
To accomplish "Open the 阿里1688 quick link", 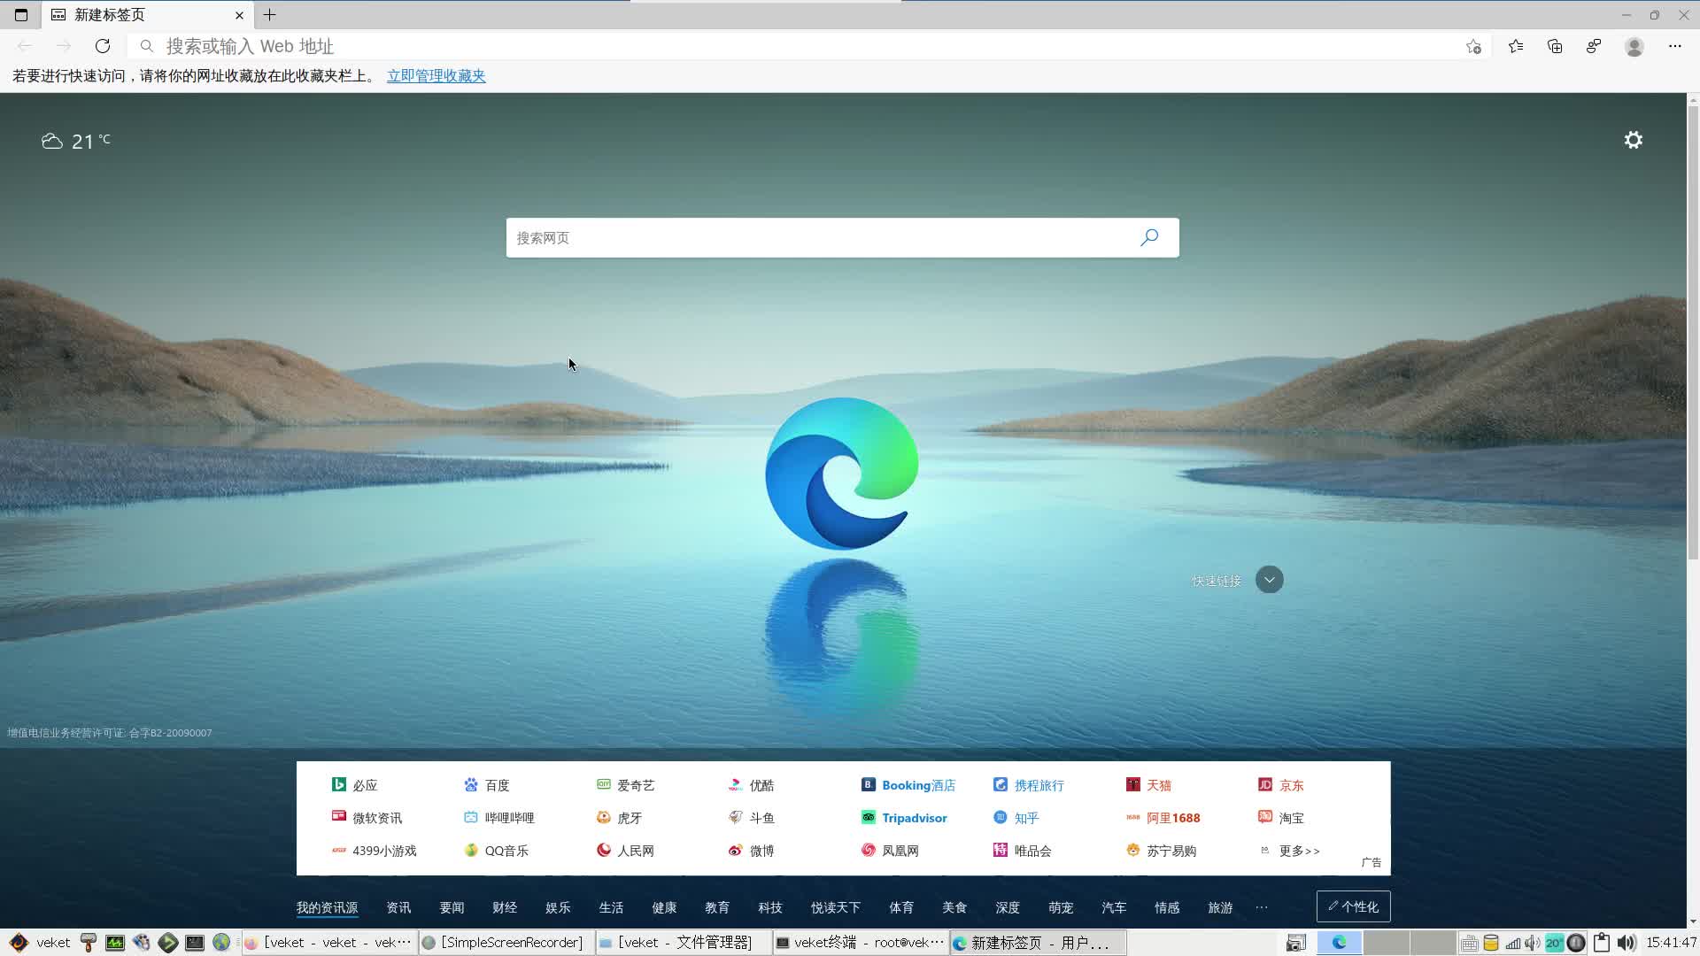I will [x=1163, y=818].
